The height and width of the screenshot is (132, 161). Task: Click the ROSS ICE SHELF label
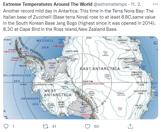pyautogui.click(x=83, y=110)
